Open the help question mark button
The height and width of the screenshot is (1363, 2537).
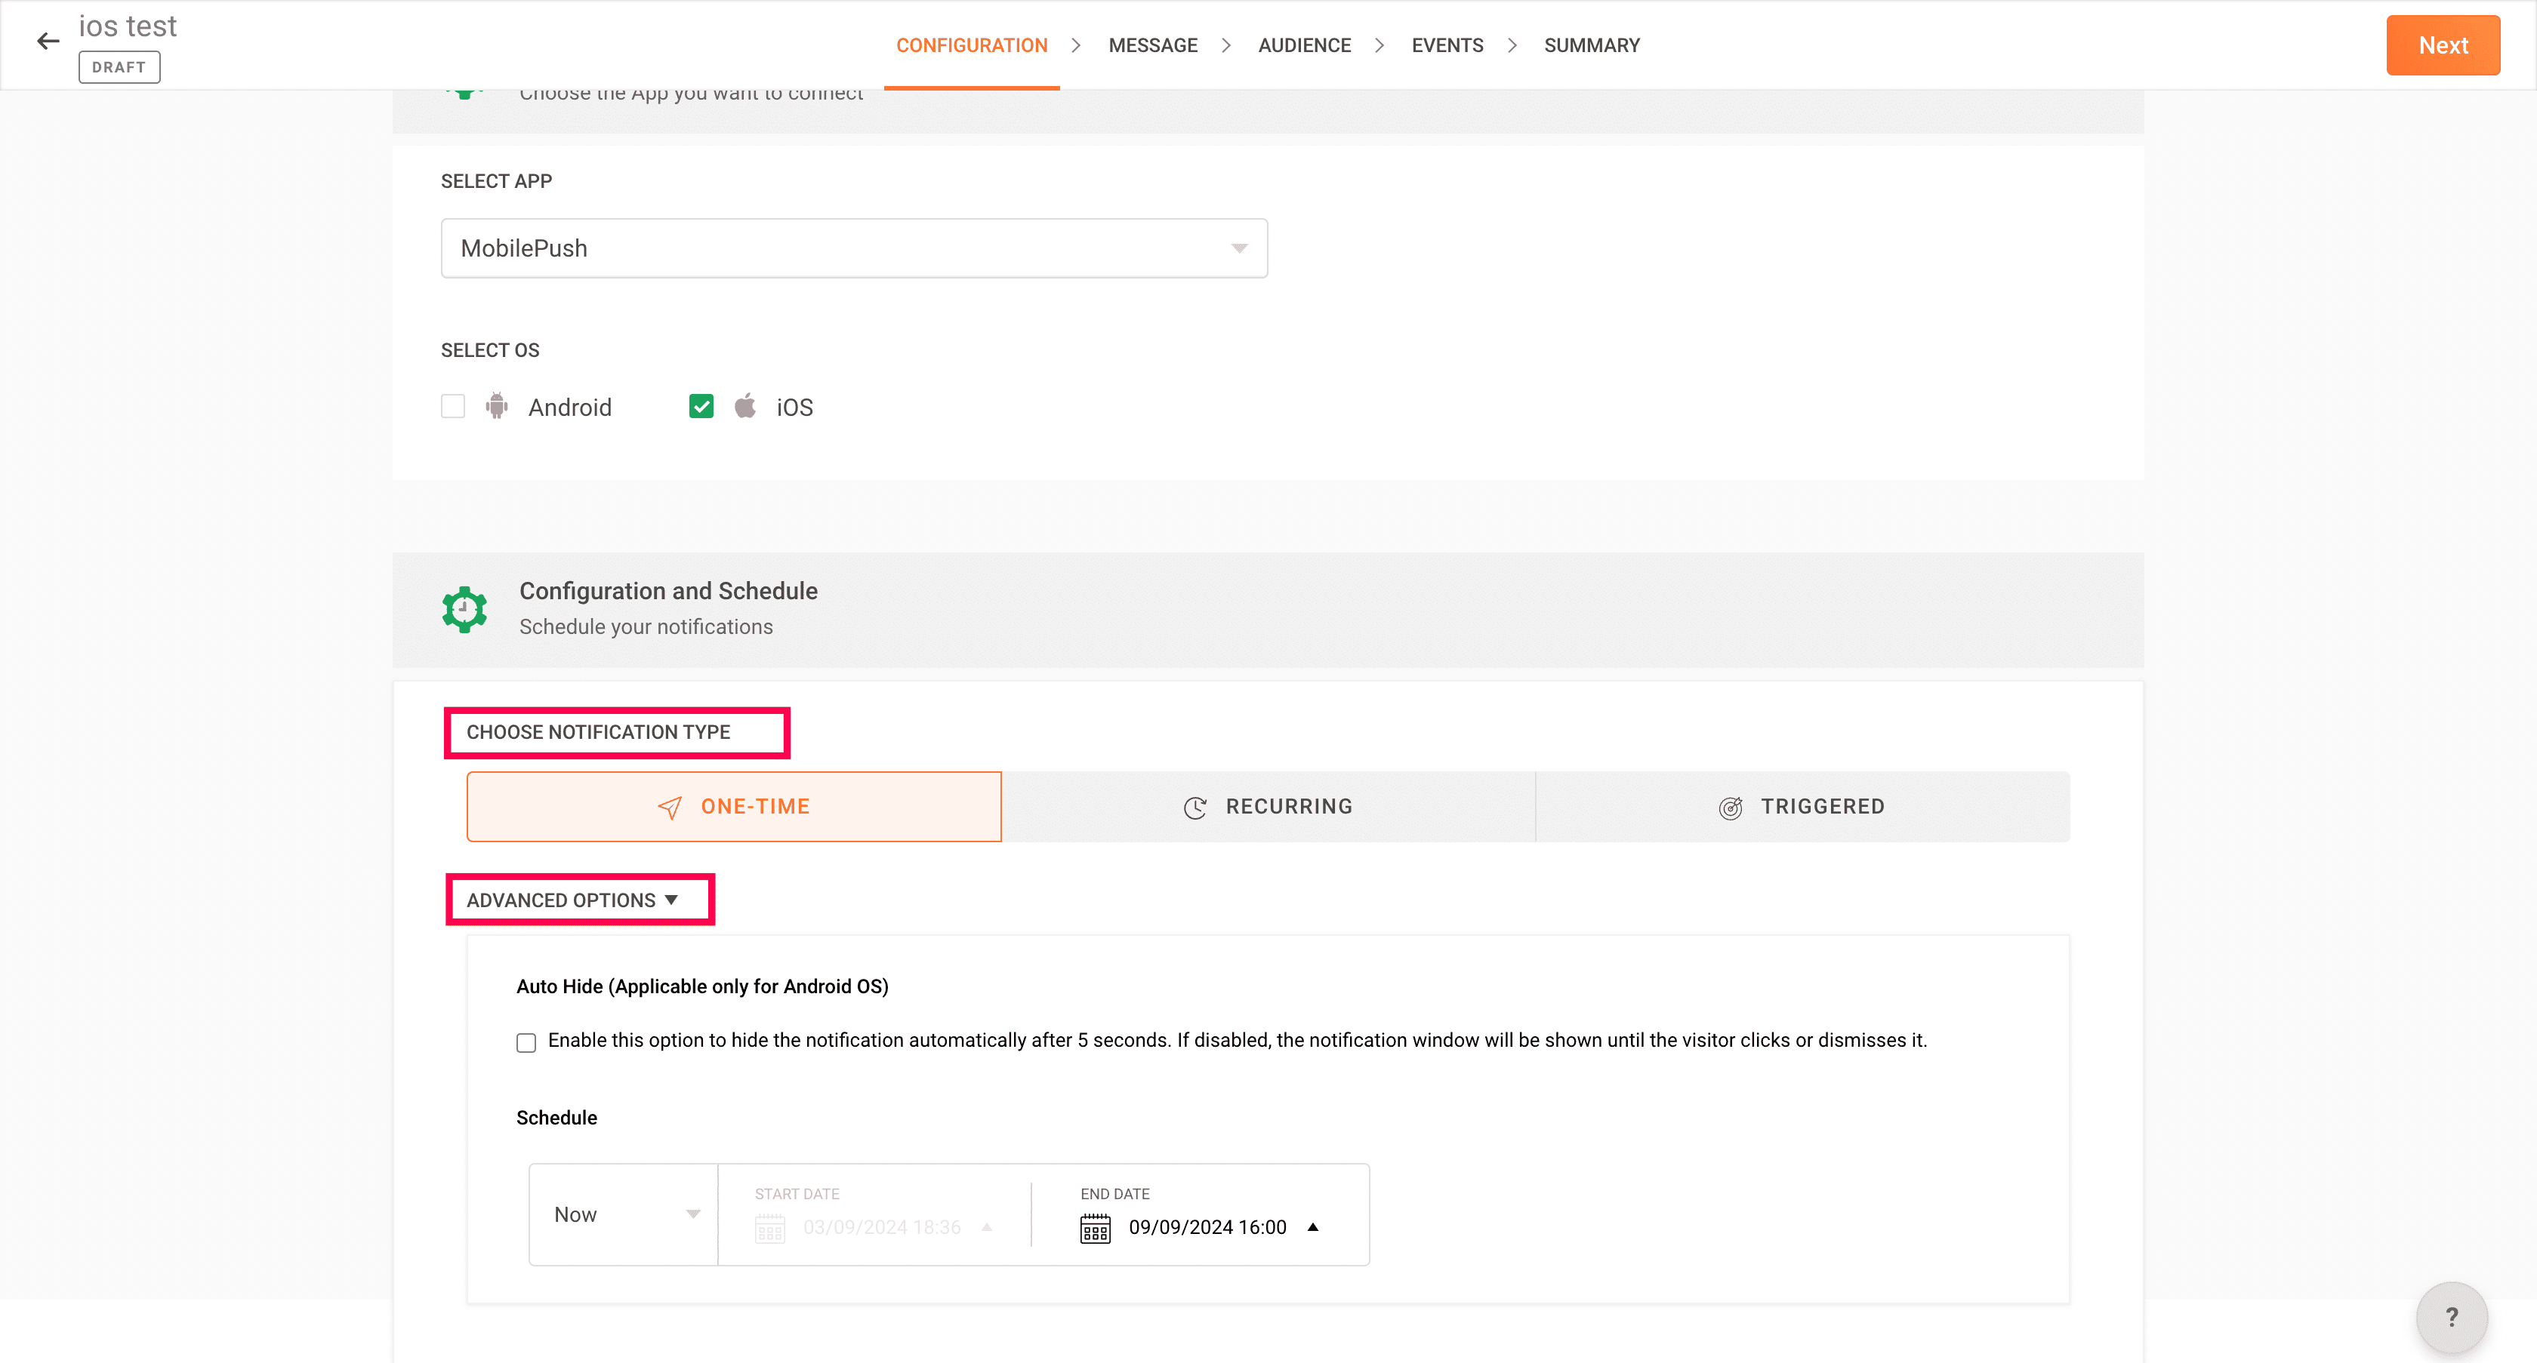coord(2452,1317)
